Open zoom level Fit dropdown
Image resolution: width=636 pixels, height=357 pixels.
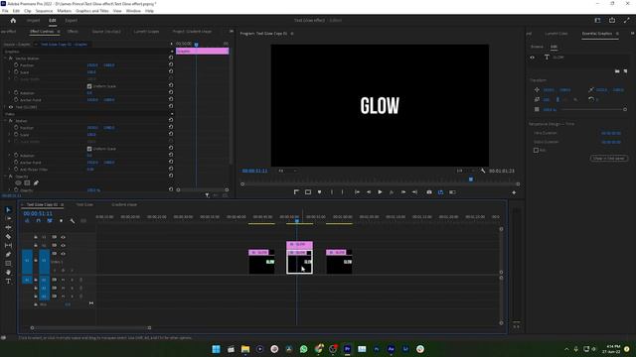point(287,171)
